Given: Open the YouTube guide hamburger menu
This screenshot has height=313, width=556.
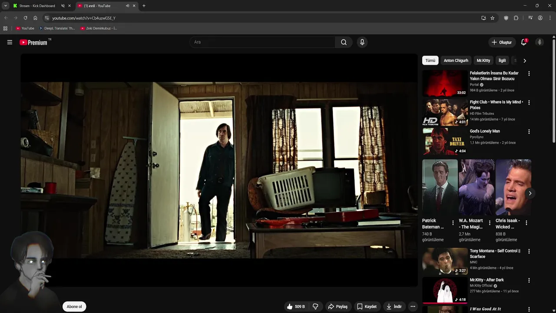Looking at the screenshot, I should (x=10, y=42).
